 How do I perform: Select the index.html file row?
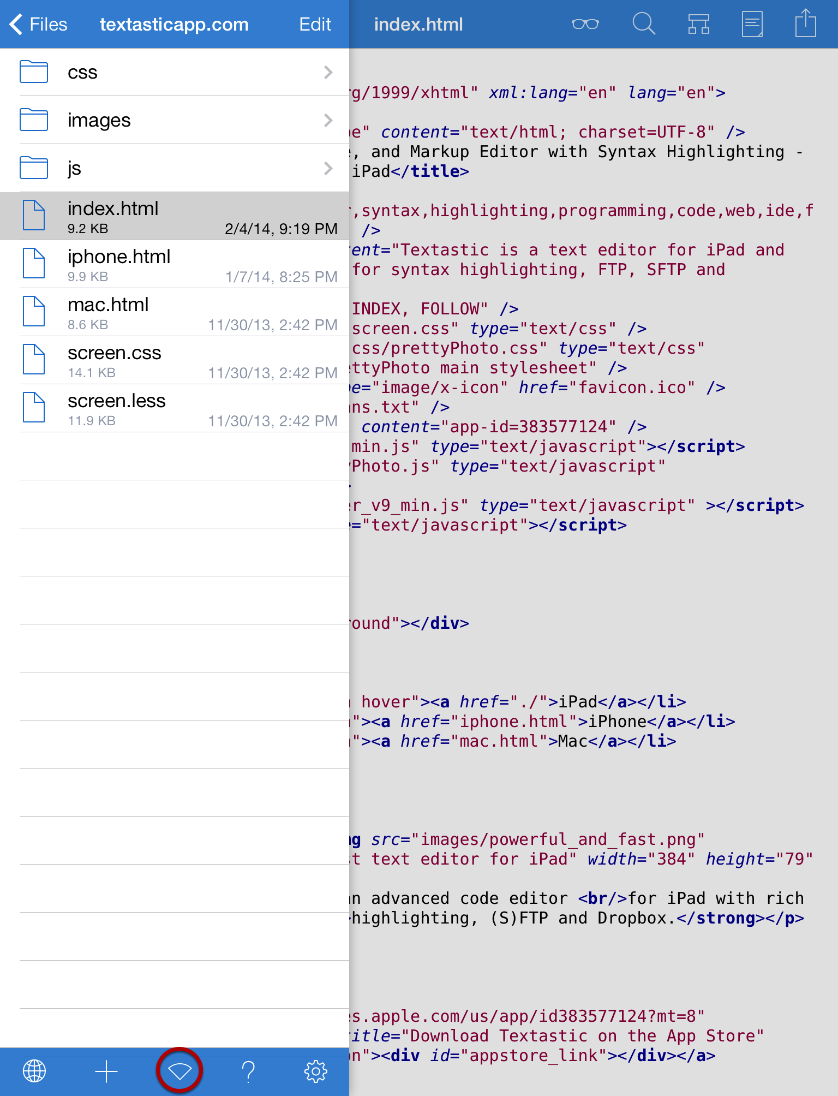click(175, 216)
